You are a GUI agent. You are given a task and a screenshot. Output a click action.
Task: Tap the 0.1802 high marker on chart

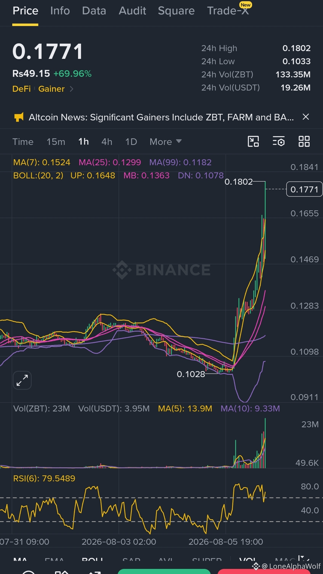[x=239, y=182]
